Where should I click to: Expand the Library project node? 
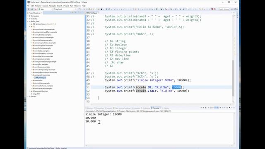click(28, 19)
